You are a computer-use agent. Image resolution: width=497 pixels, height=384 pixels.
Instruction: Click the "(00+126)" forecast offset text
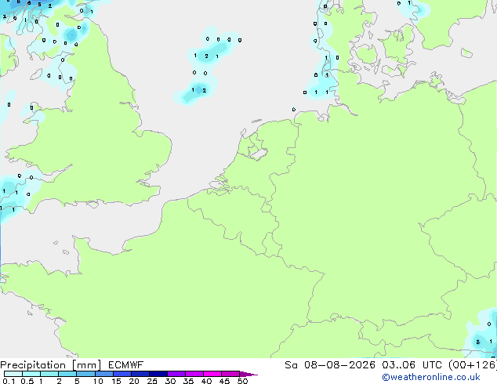click(x=473, y=365)
